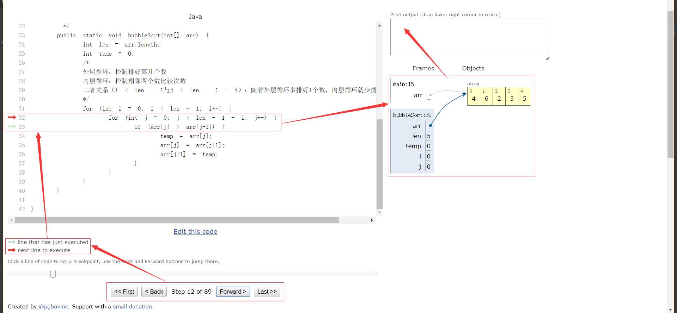Click 'next line to execute' legend entry

44,250
